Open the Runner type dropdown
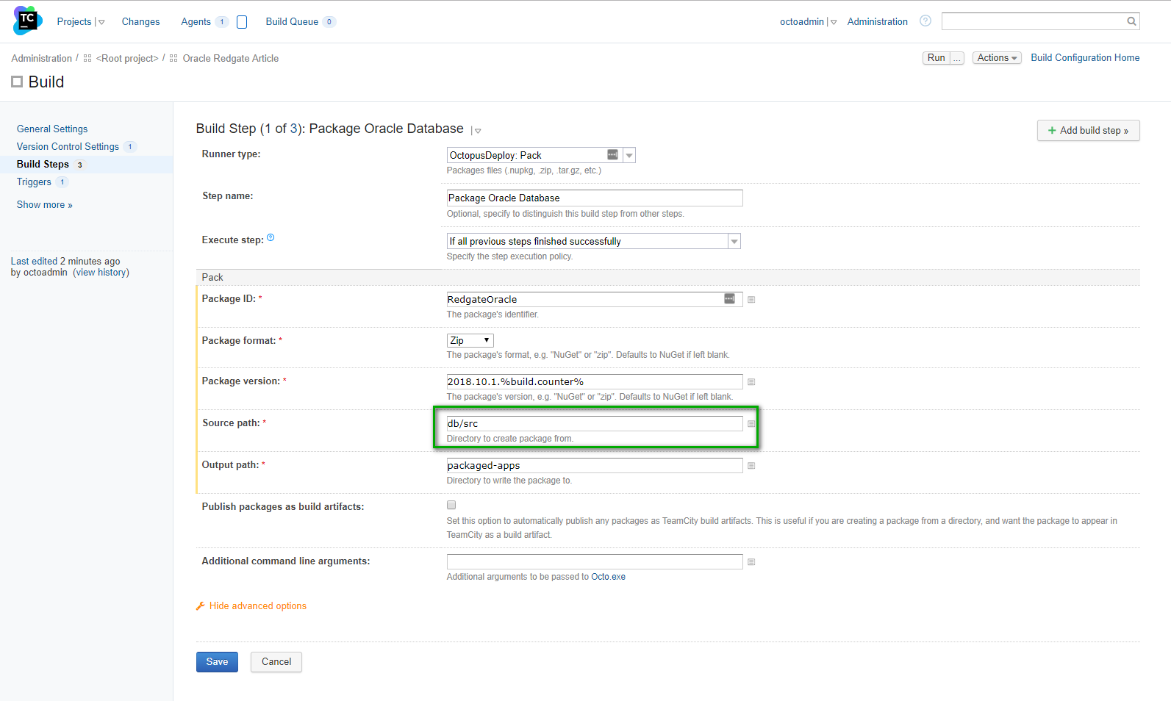Viewport: 1171px width, 701px height. tap(629, 155)
